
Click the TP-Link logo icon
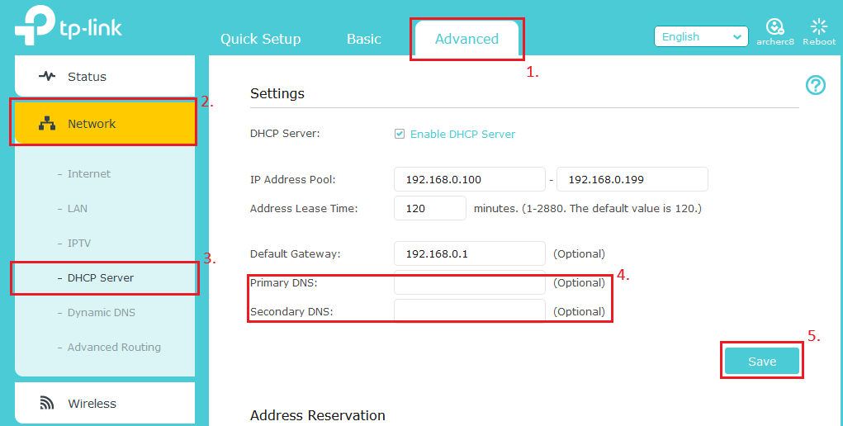pyautogui.click(x=34, y=27)
